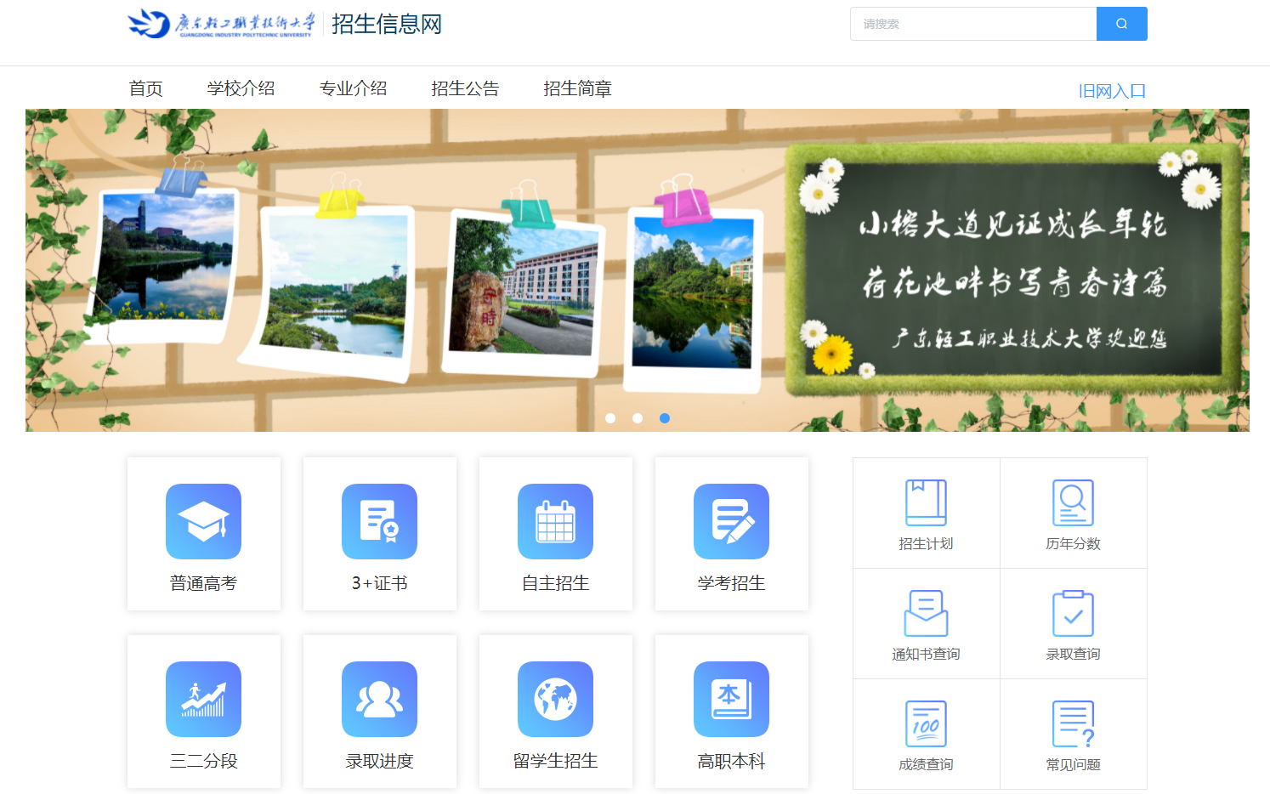This screenshot has width=1270, height=794.
Task: Select the 高职本科 vocational undergraduate icon
Action: coord(731,712)
